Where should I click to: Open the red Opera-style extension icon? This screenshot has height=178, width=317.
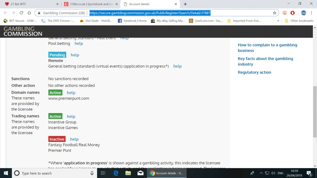[x=293, y=13]
